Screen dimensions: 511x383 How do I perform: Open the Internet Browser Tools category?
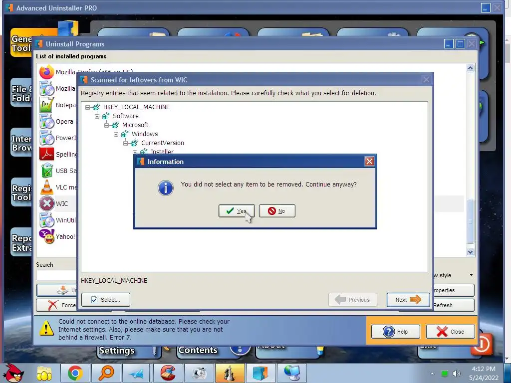coord(21,143)
